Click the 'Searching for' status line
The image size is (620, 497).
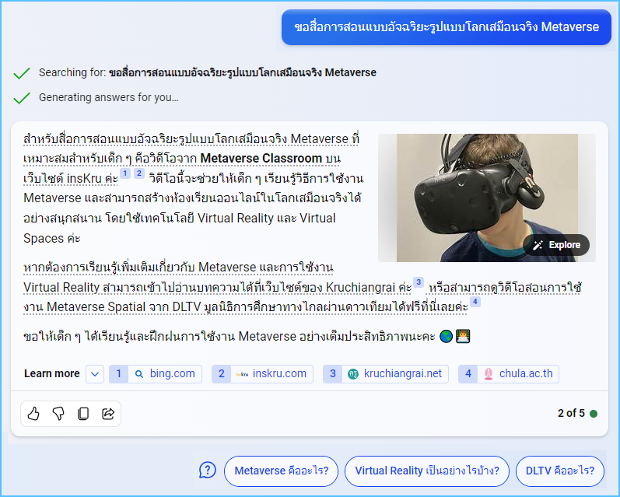pyautogui.click(x=207, y=73)
